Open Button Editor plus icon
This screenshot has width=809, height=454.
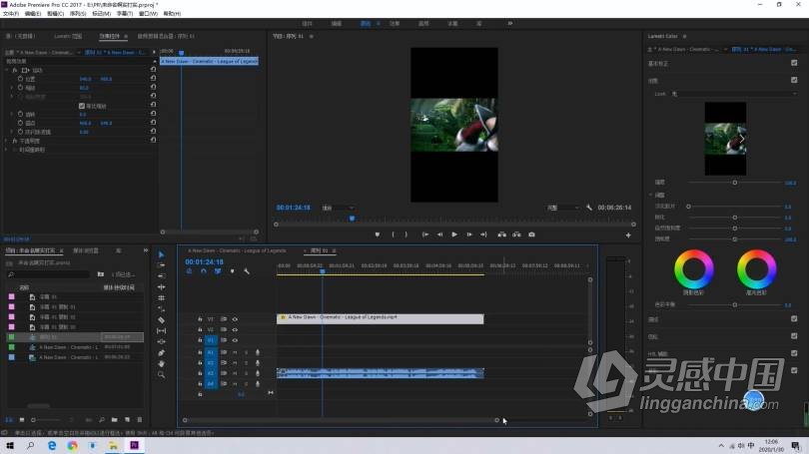click(x=628, y=235)
